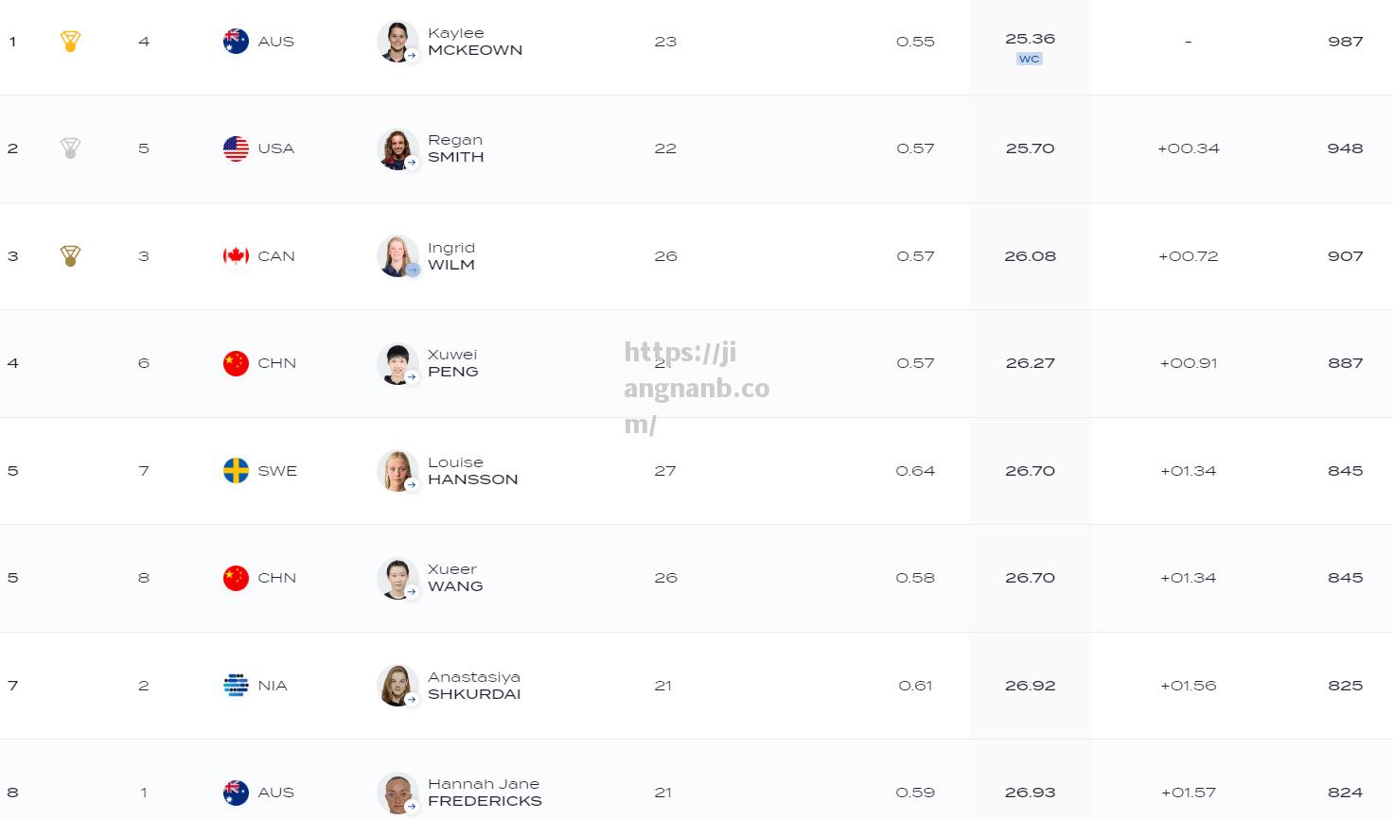The image size is (1393, 819).
Task: Open Hannah Jane FREDERICKS athlete link
Action: tap(485, 793)
